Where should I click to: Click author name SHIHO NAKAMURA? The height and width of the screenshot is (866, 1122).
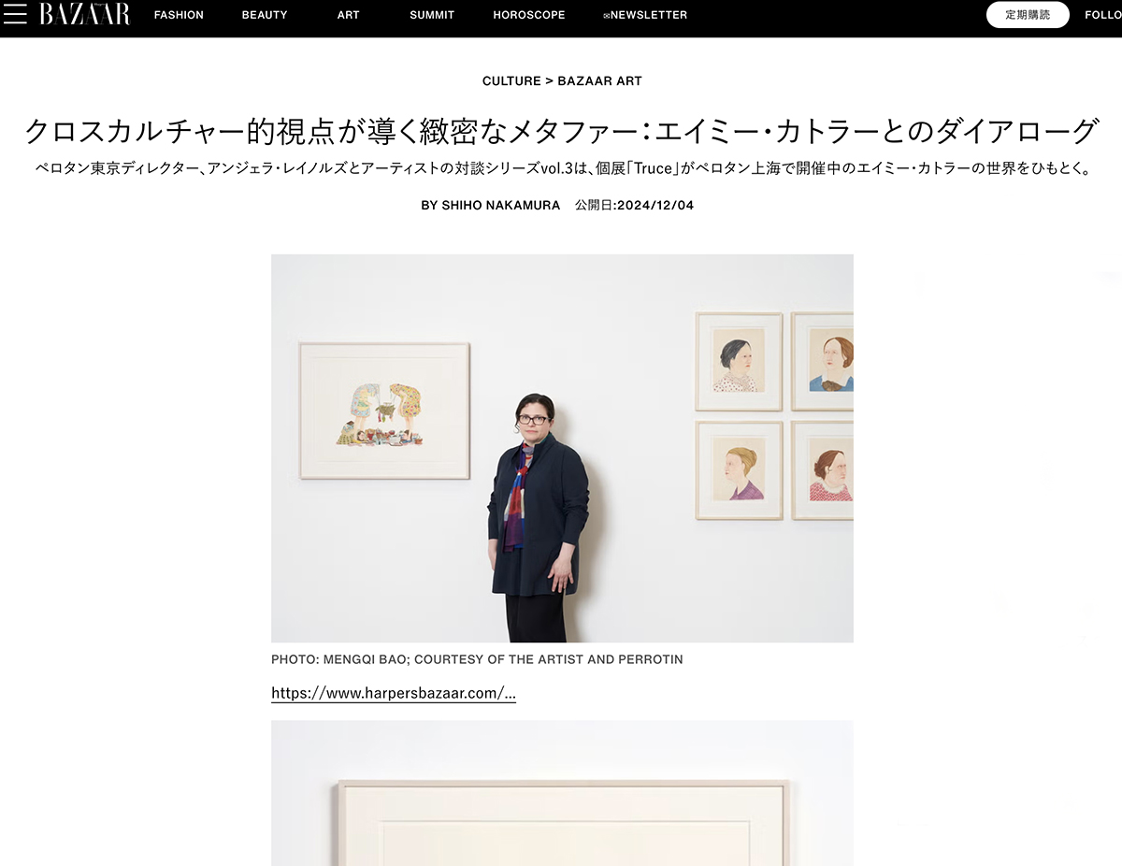[500, 205]
